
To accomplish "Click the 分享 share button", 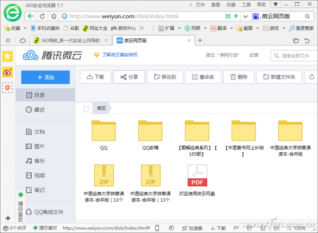I will (x=129, y=77).
